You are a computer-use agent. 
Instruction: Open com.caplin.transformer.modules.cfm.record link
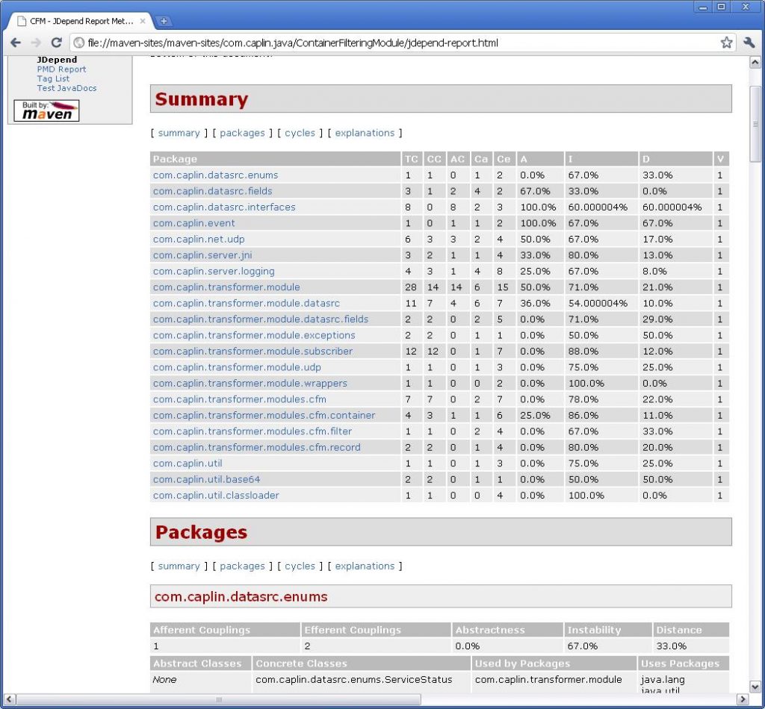click(x=257, y=448)
